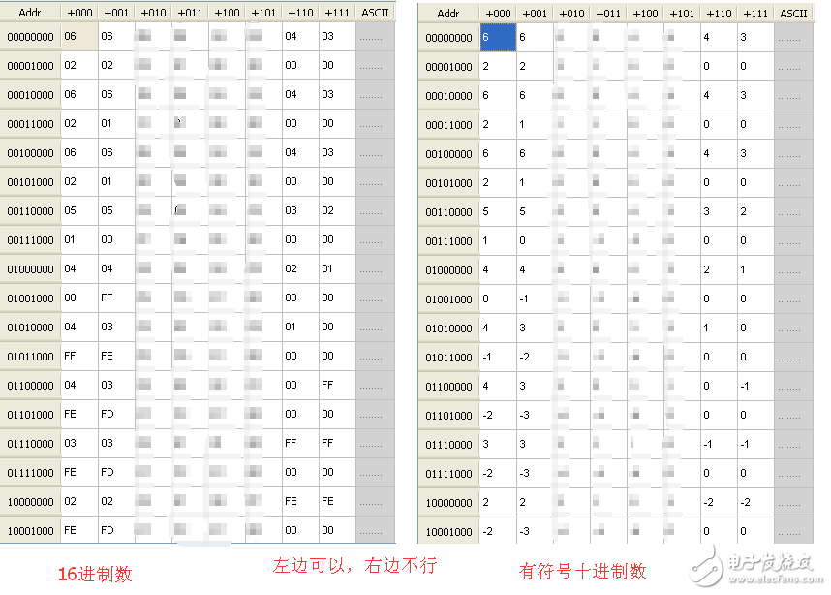Click hex cell 01 at +110, row 01010000
Image resolution: width=831 pixels, height=595 pixels.
coord(300,327)
